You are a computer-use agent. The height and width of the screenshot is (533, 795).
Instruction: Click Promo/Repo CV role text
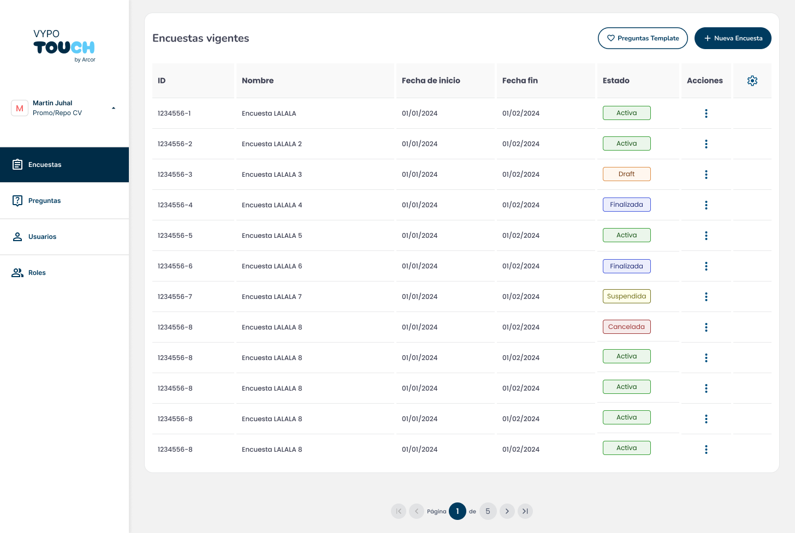click(x=57, y=113)
